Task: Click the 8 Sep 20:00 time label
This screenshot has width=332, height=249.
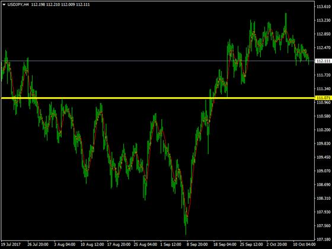Action: click(197, 244)
